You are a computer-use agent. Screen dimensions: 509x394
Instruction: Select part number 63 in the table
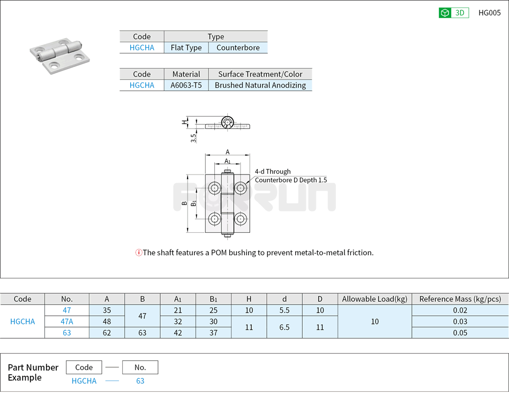pos(66,333)
